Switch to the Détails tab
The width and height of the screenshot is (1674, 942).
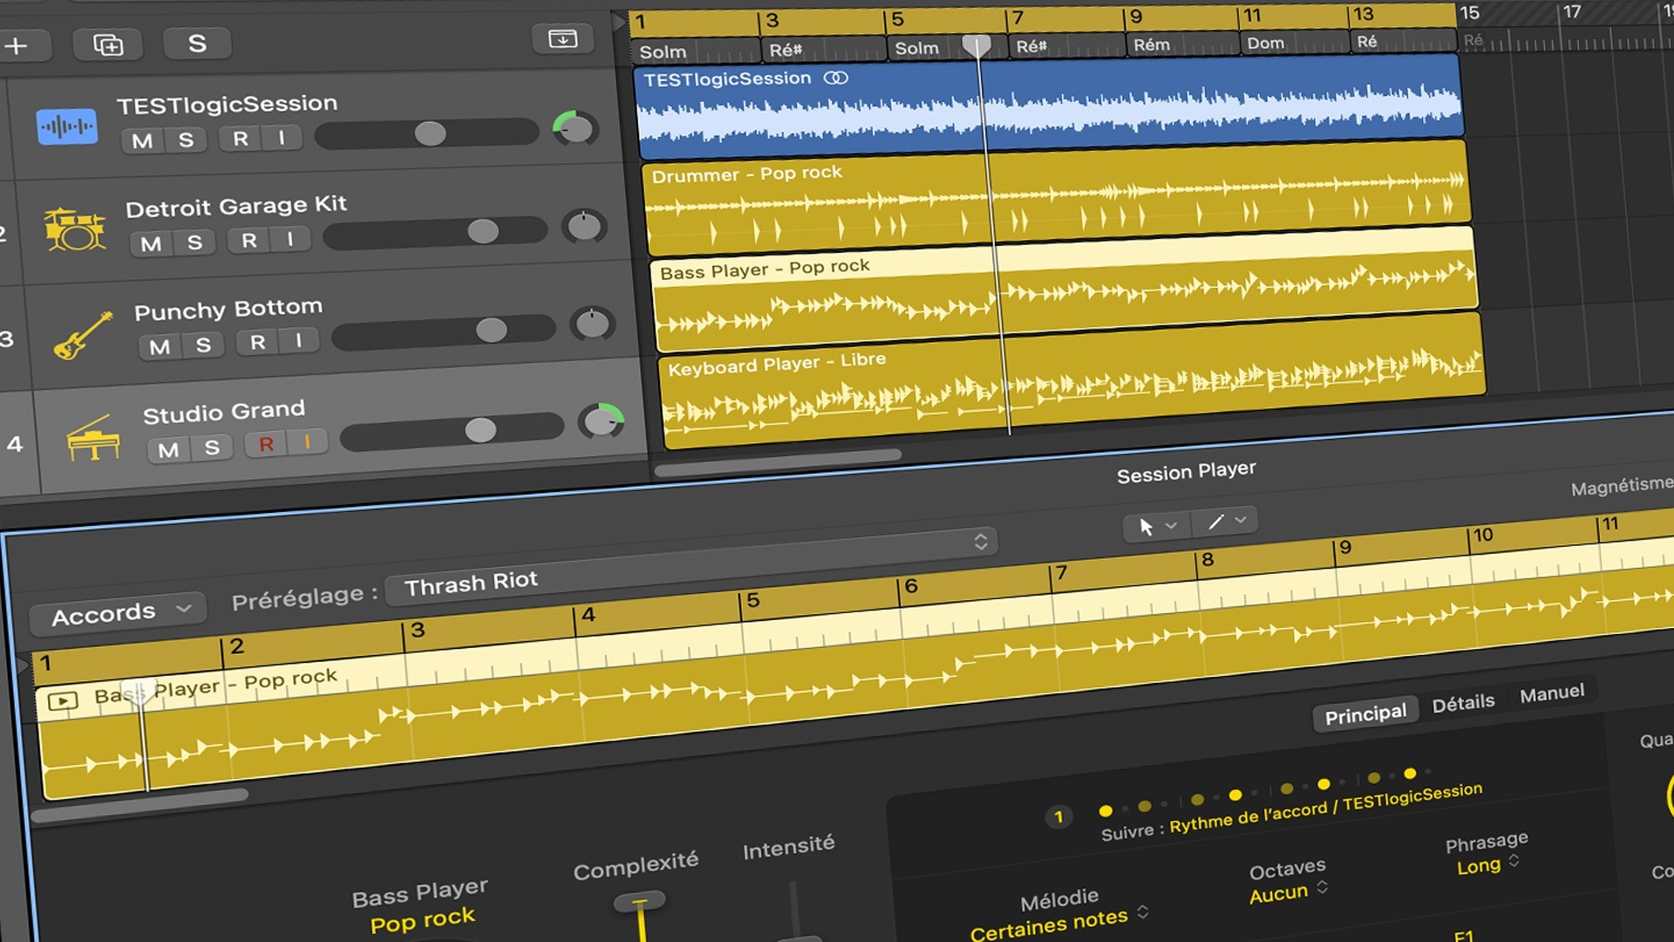tap(1463, 702)
